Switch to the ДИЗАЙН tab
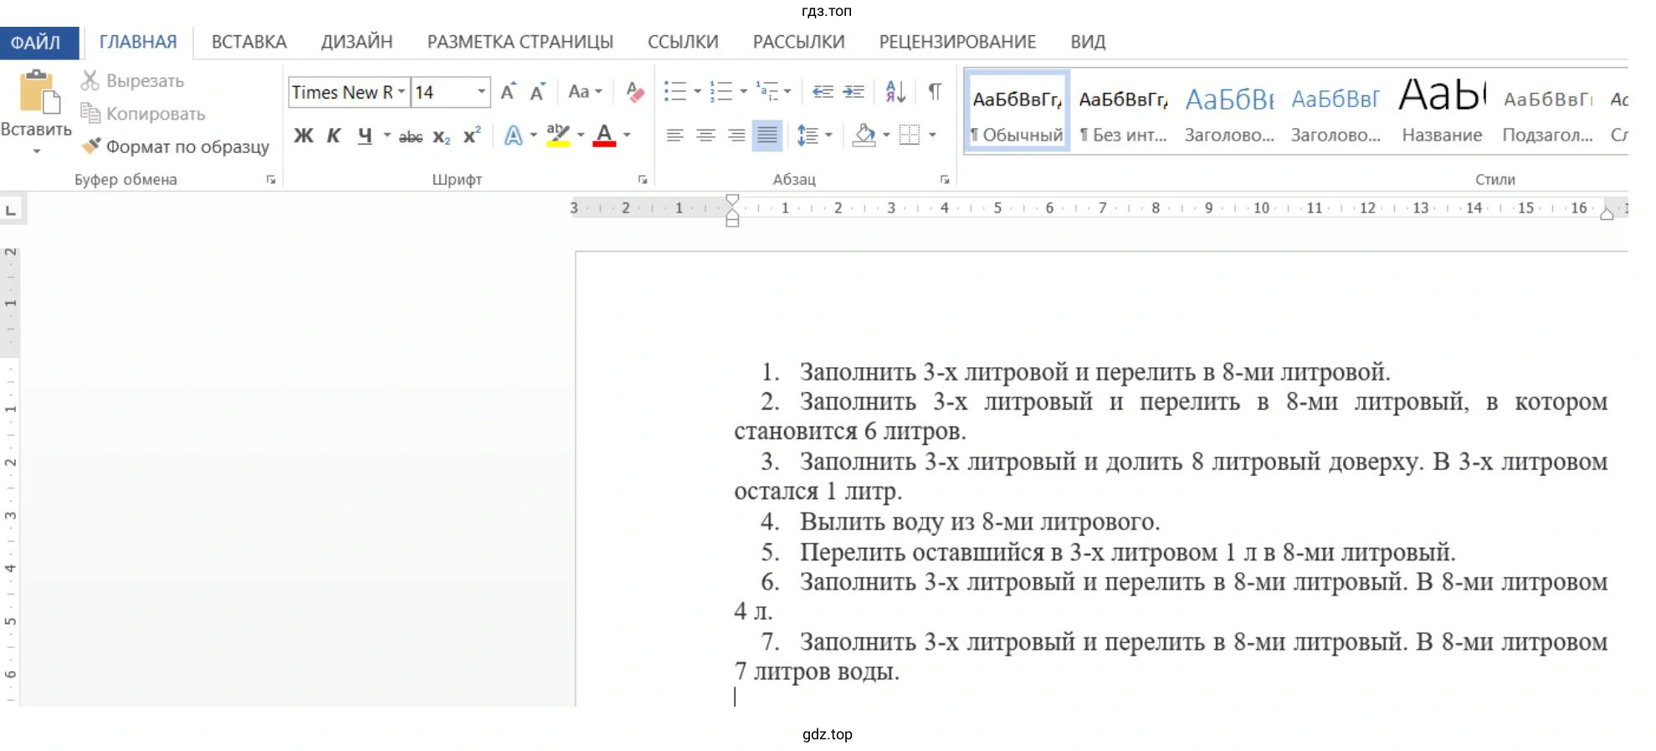Screen dimensions: 1656x751 click(356, 42)
